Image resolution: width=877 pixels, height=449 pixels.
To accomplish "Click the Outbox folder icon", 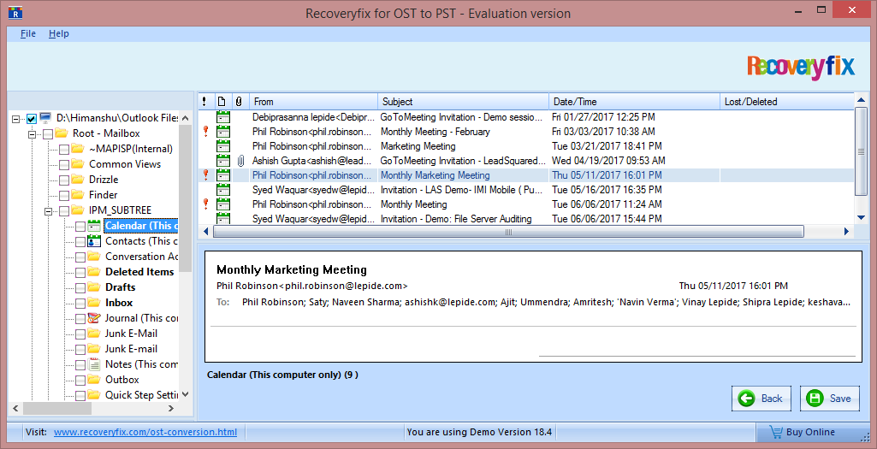I will click(94, 380).
